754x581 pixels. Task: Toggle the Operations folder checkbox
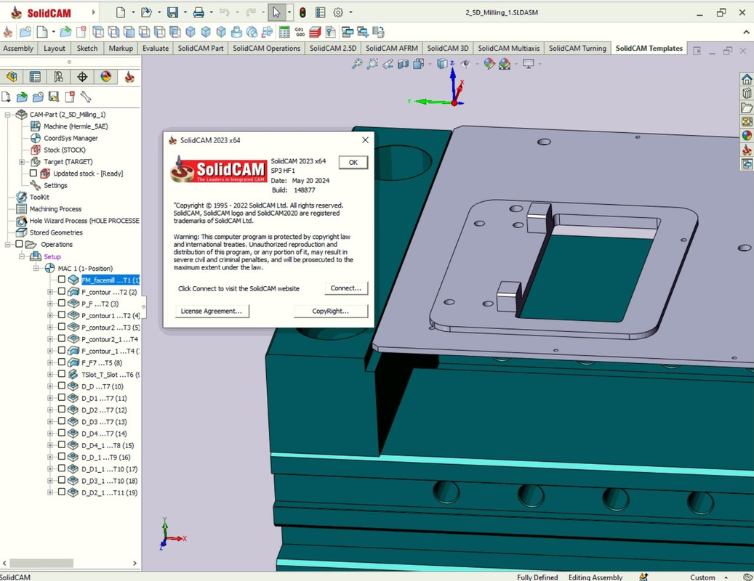(x=19, y=244)
